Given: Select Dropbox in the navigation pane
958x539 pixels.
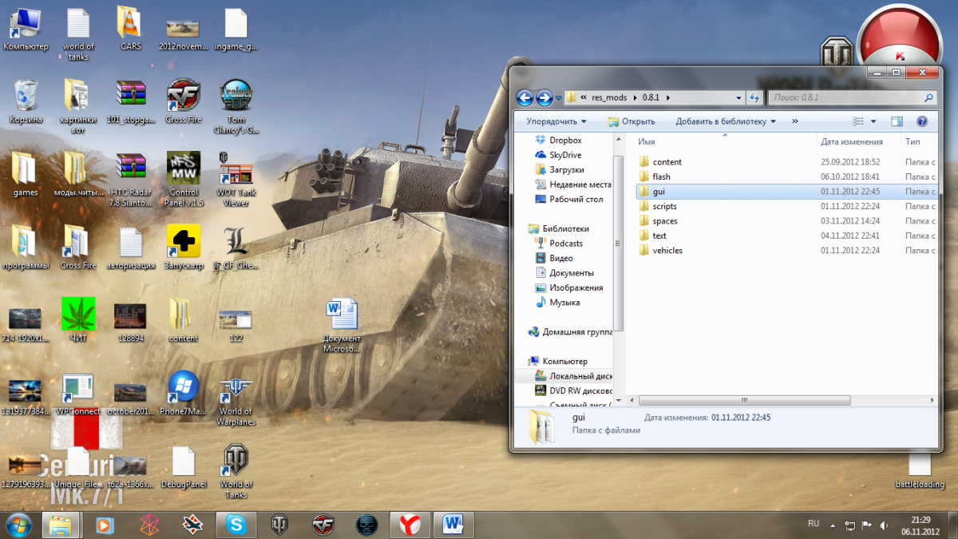Looking at the screenshot, I should [565, 141].
